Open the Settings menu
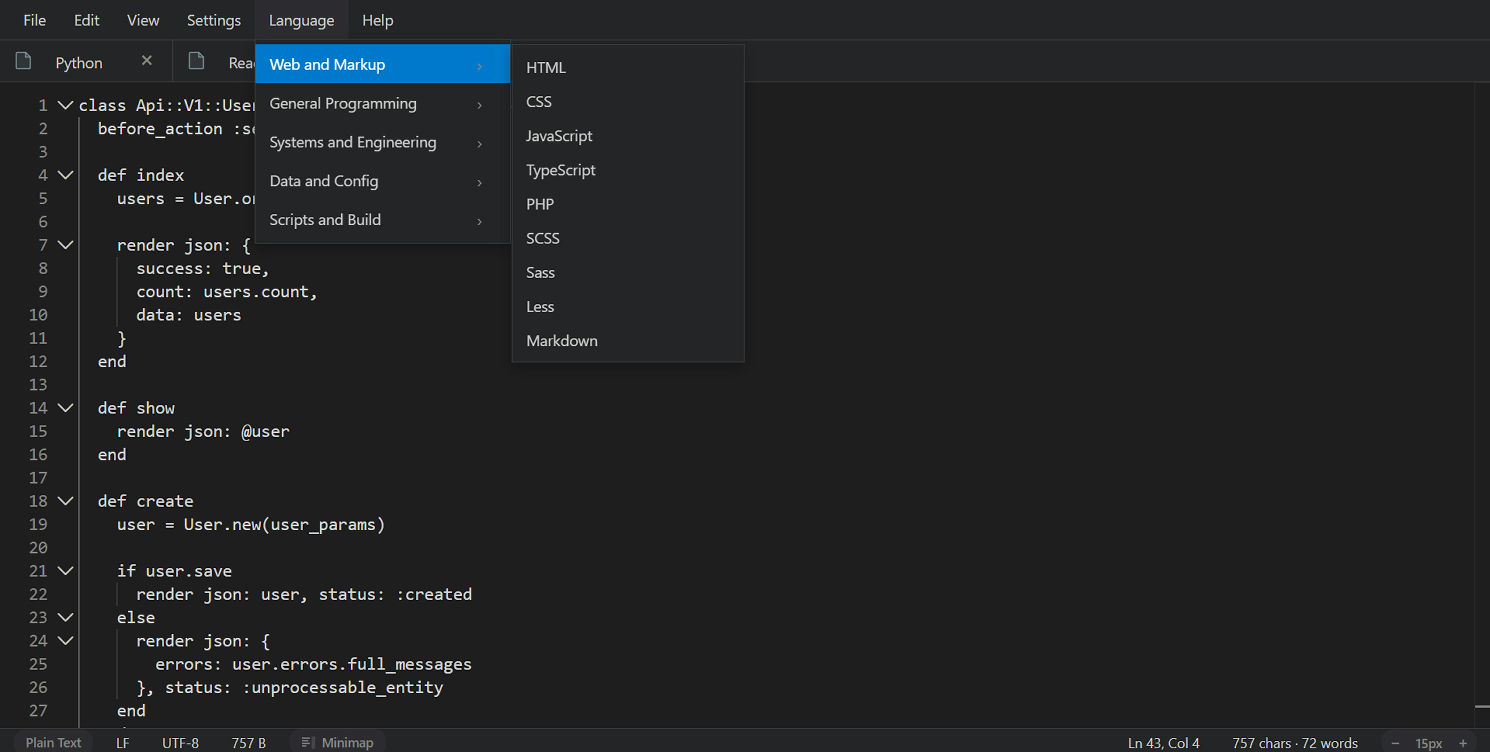 [x=214, y=20]
